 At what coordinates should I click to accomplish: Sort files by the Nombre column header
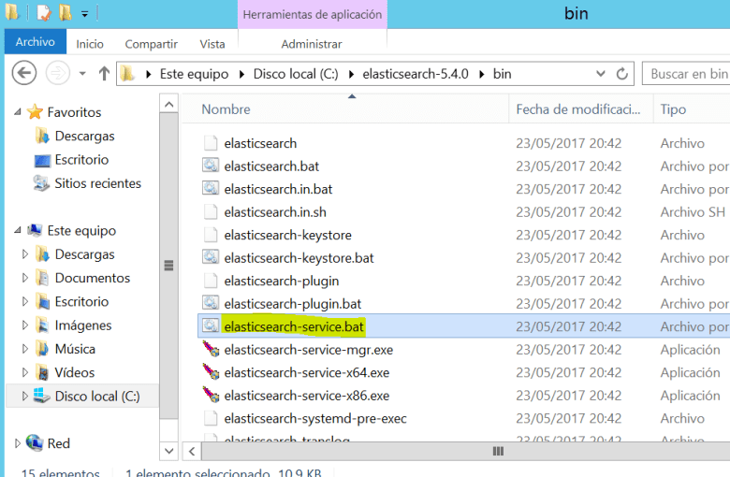(x=226, y=109)
